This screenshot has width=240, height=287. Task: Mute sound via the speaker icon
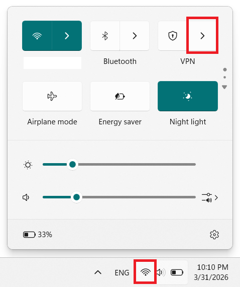(x=26, y=197)
